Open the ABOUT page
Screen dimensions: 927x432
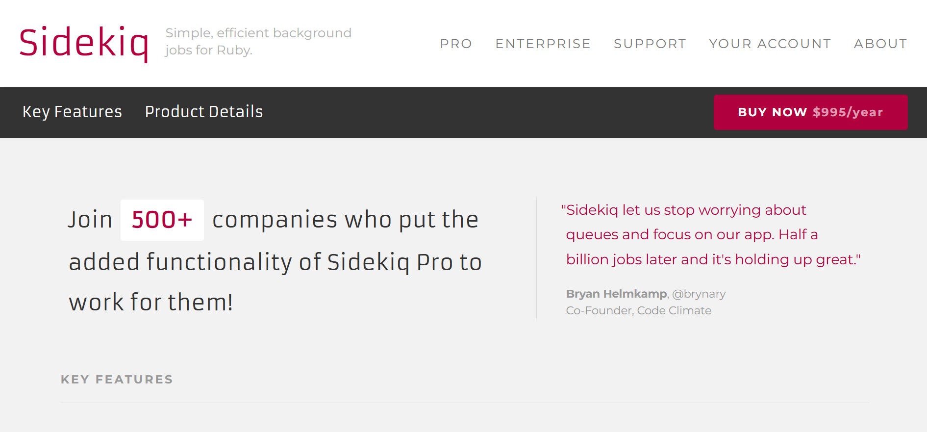(880, 44)
